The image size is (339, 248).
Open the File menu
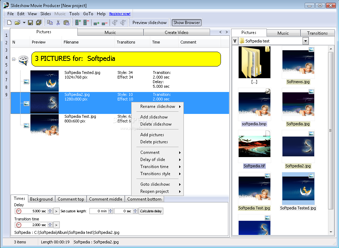click(x=10, y=14)
